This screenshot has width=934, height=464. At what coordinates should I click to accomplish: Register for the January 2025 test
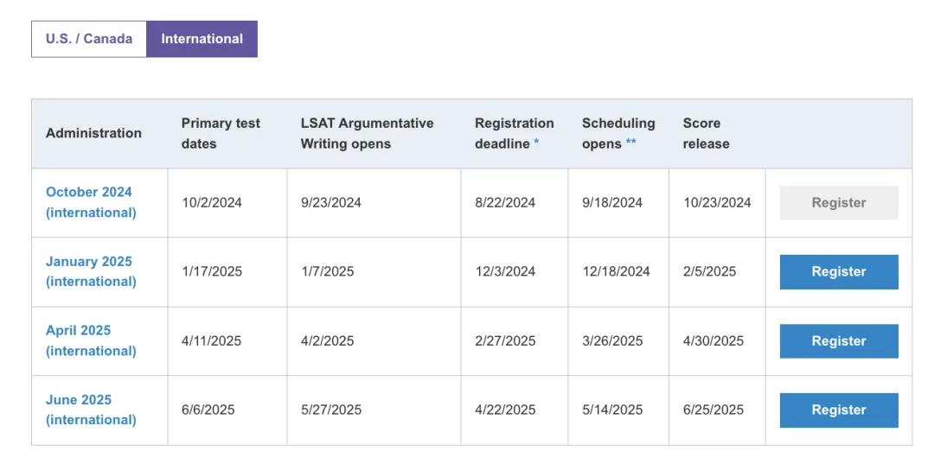click(x=839, y=272)
